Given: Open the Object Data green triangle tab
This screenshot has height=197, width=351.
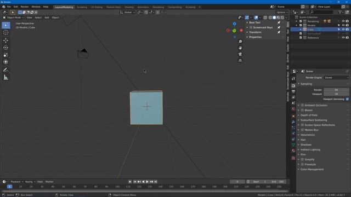Looking at the screenshot, I should point(293,144).
